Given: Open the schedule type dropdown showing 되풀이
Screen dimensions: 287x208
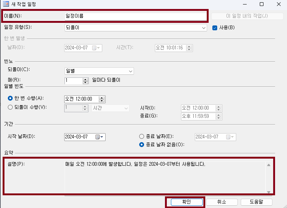Looking at the screenshot, I should (x=135, y=28).
